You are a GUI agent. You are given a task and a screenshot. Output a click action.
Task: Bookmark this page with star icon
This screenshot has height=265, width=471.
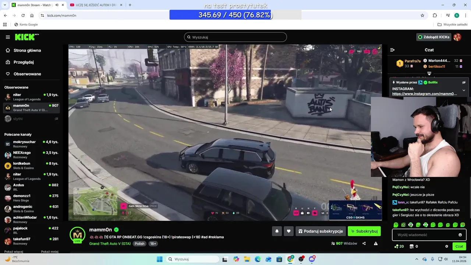(x=422, y=15)
